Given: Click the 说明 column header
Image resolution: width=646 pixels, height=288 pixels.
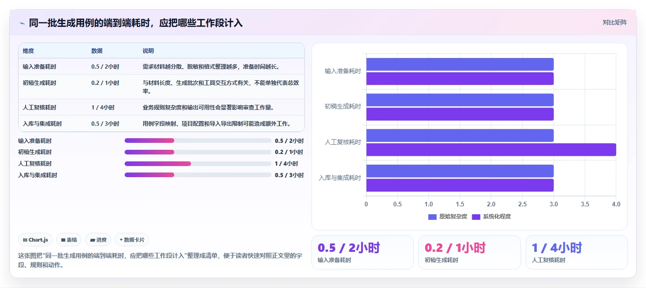Looking at the screenshot, I should 148,51.
